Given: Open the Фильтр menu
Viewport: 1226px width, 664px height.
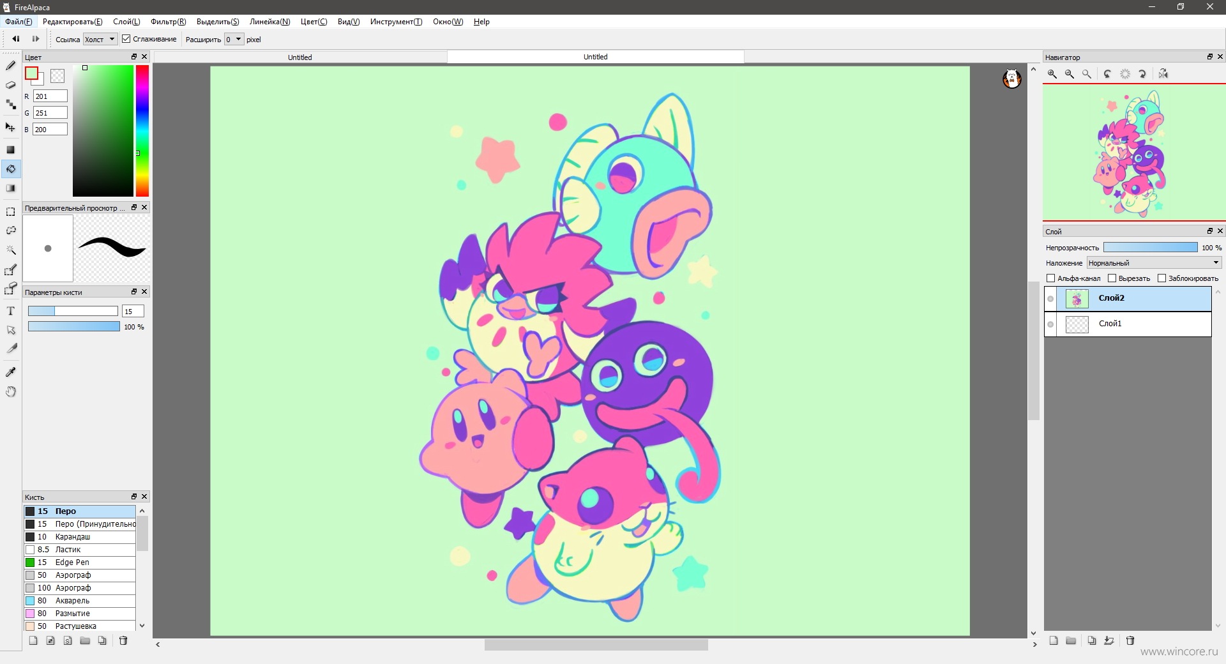Looking at the screenshot, I should [169, 22].
